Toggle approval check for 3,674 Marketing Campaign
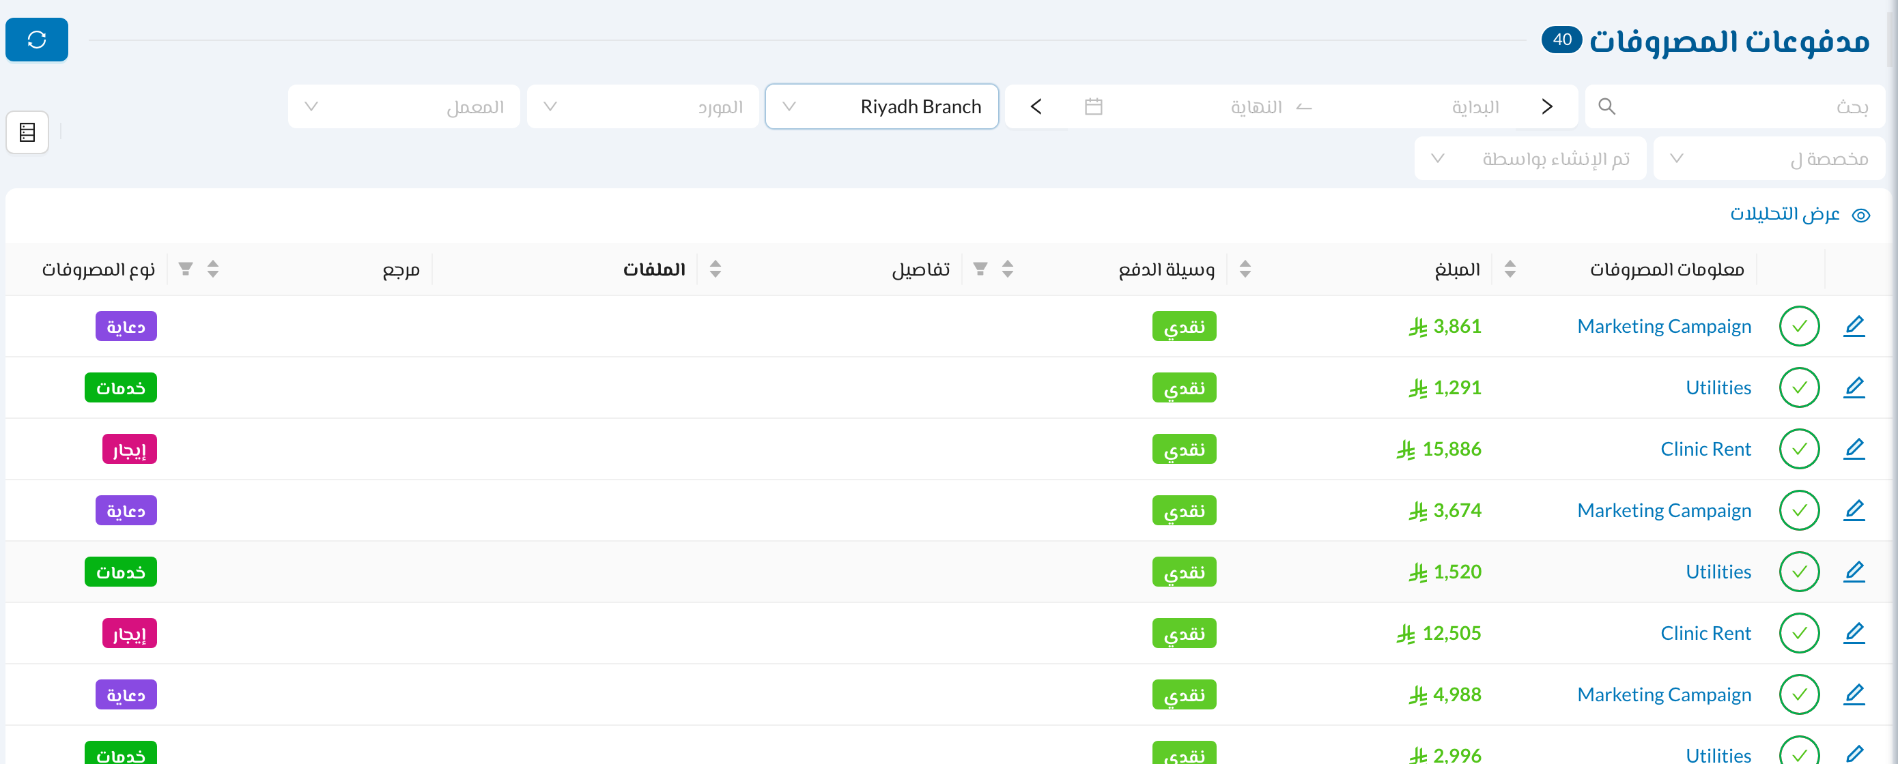 [1799, 511]
